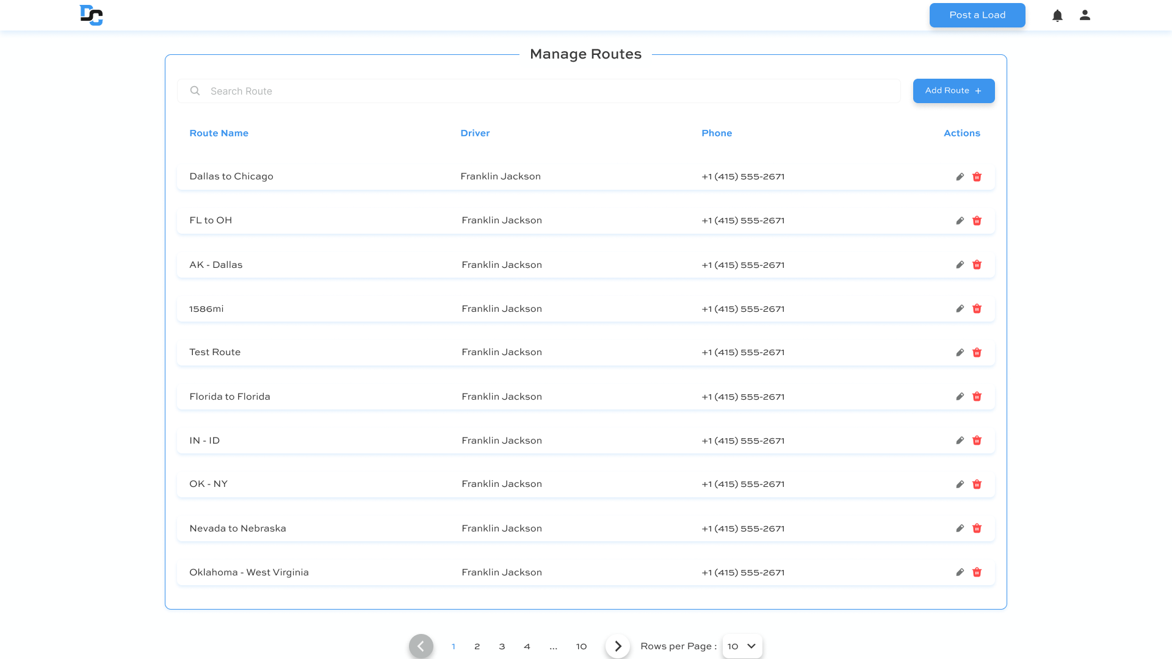Select Oklahoma - West Virginia route name
Image resolution: width=1172 pixels, height=659 pixels.
point(249,572)
